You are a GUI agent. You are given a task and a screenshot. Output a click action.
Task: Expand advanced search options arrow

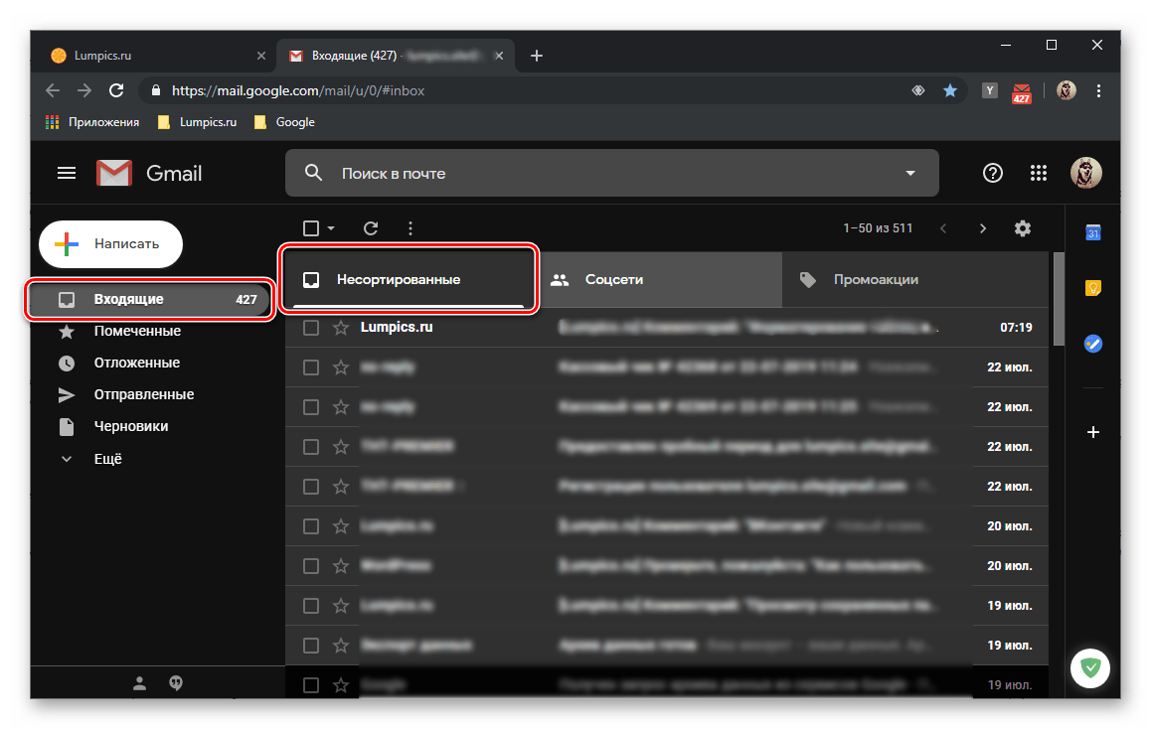(910, 172)
